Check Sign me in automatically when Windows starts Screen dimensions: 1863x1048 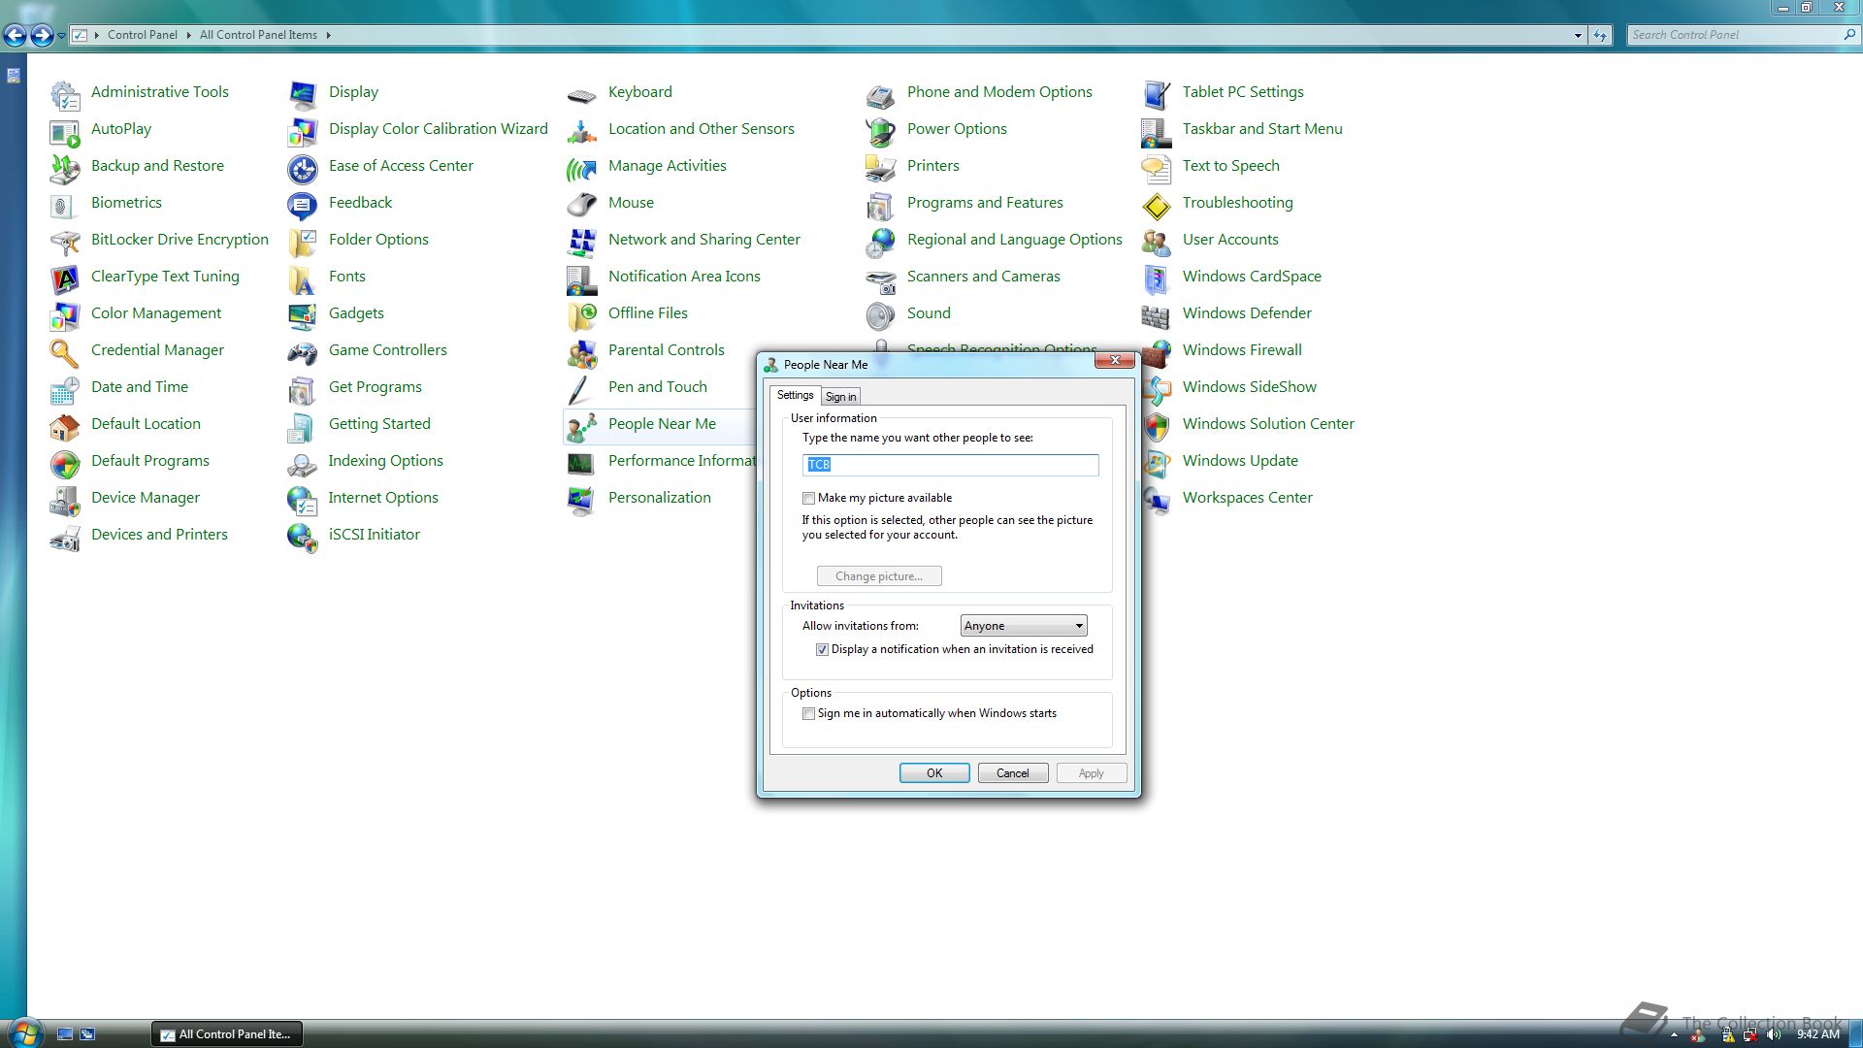808,713
